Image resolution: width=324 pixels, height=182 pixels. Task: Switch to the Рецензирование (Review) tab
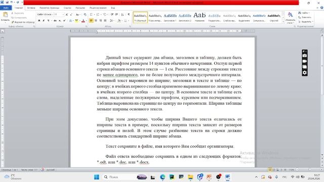tap(98, 8)
